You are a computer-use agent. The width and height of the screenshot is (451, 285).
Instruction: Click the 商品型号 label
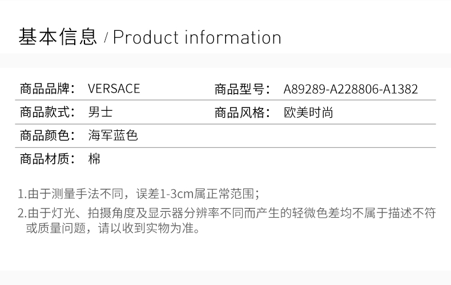[x=242, y=89]
